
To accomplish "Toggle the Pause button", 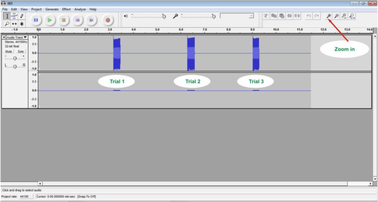I will [36, 20].
